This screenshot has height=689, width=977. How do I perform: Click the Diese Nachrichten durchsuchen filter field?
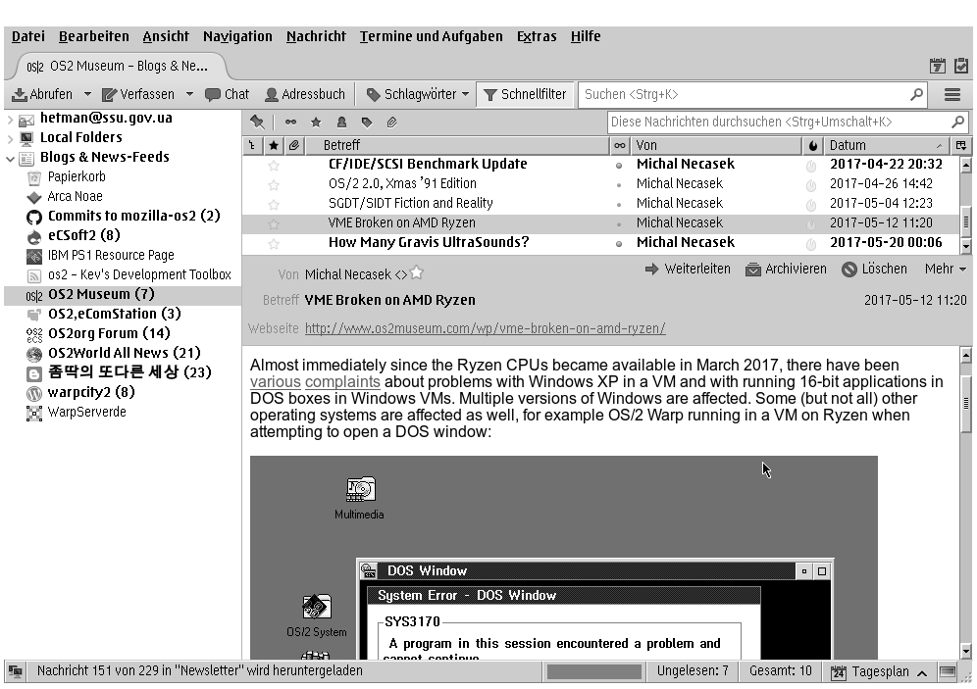tap(788, 122)
